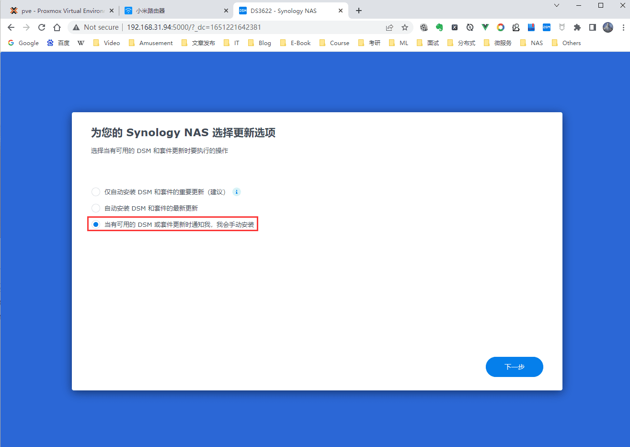Open the multicolor ring extension
The height and width of the screenshot is (447, 630).
[501, 27]
